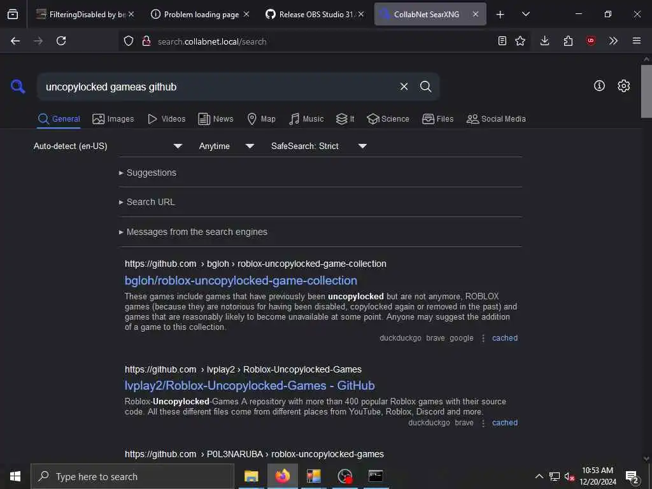Select the Music search category
This screenshot has height=489, width=652.
(x=306, y=119)
